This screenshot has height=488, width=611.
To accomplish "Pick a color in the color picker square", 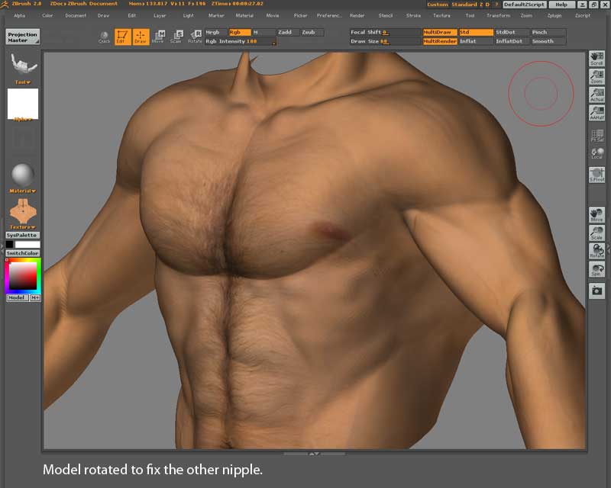I will point(23,276).
